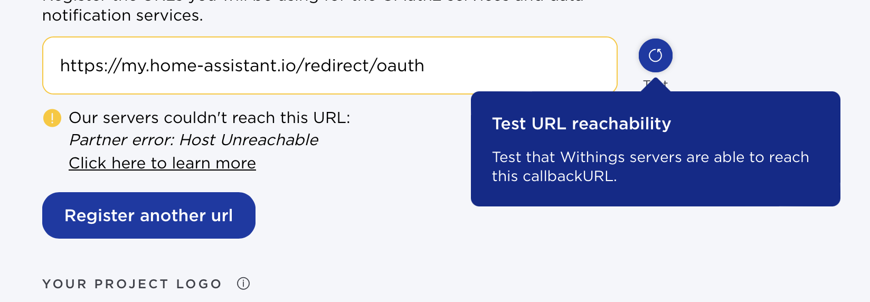Open the info icon beside YOUR PROJECT LOGO
The image size is (870, 302).
click(x=243, y=284)
